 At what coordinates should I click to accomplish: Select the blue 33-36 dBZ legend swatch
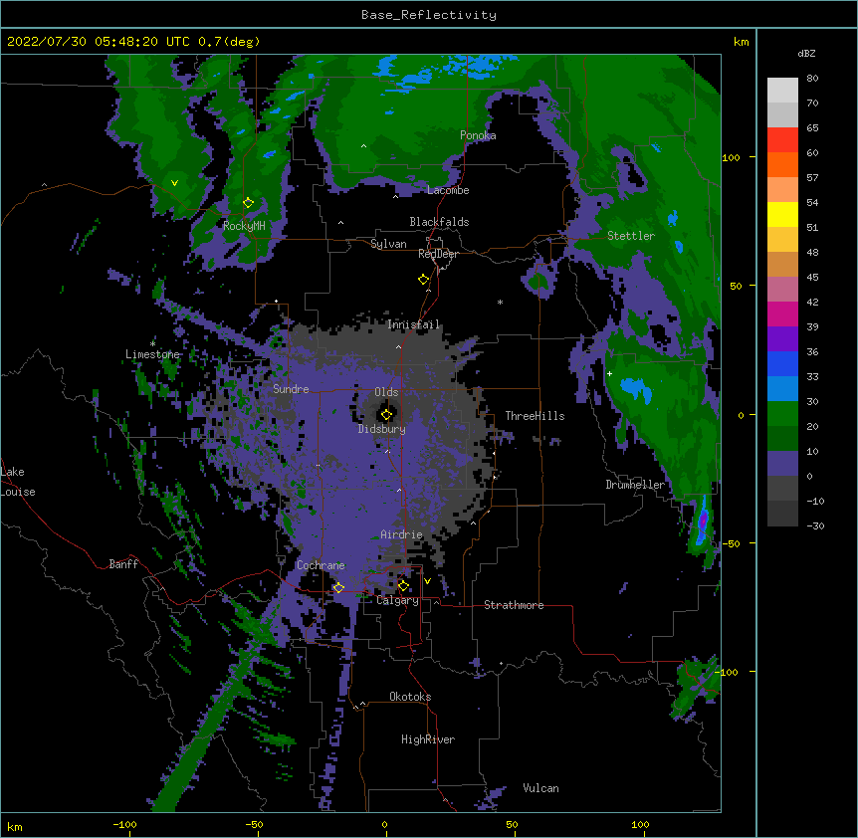[x=782, y=363]
